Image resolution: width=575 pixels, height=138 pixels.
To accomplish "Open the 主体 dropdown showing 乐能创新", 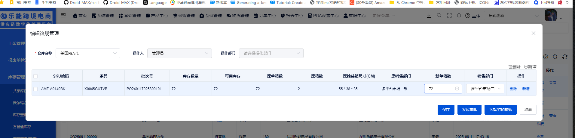I will click(513, 16).
